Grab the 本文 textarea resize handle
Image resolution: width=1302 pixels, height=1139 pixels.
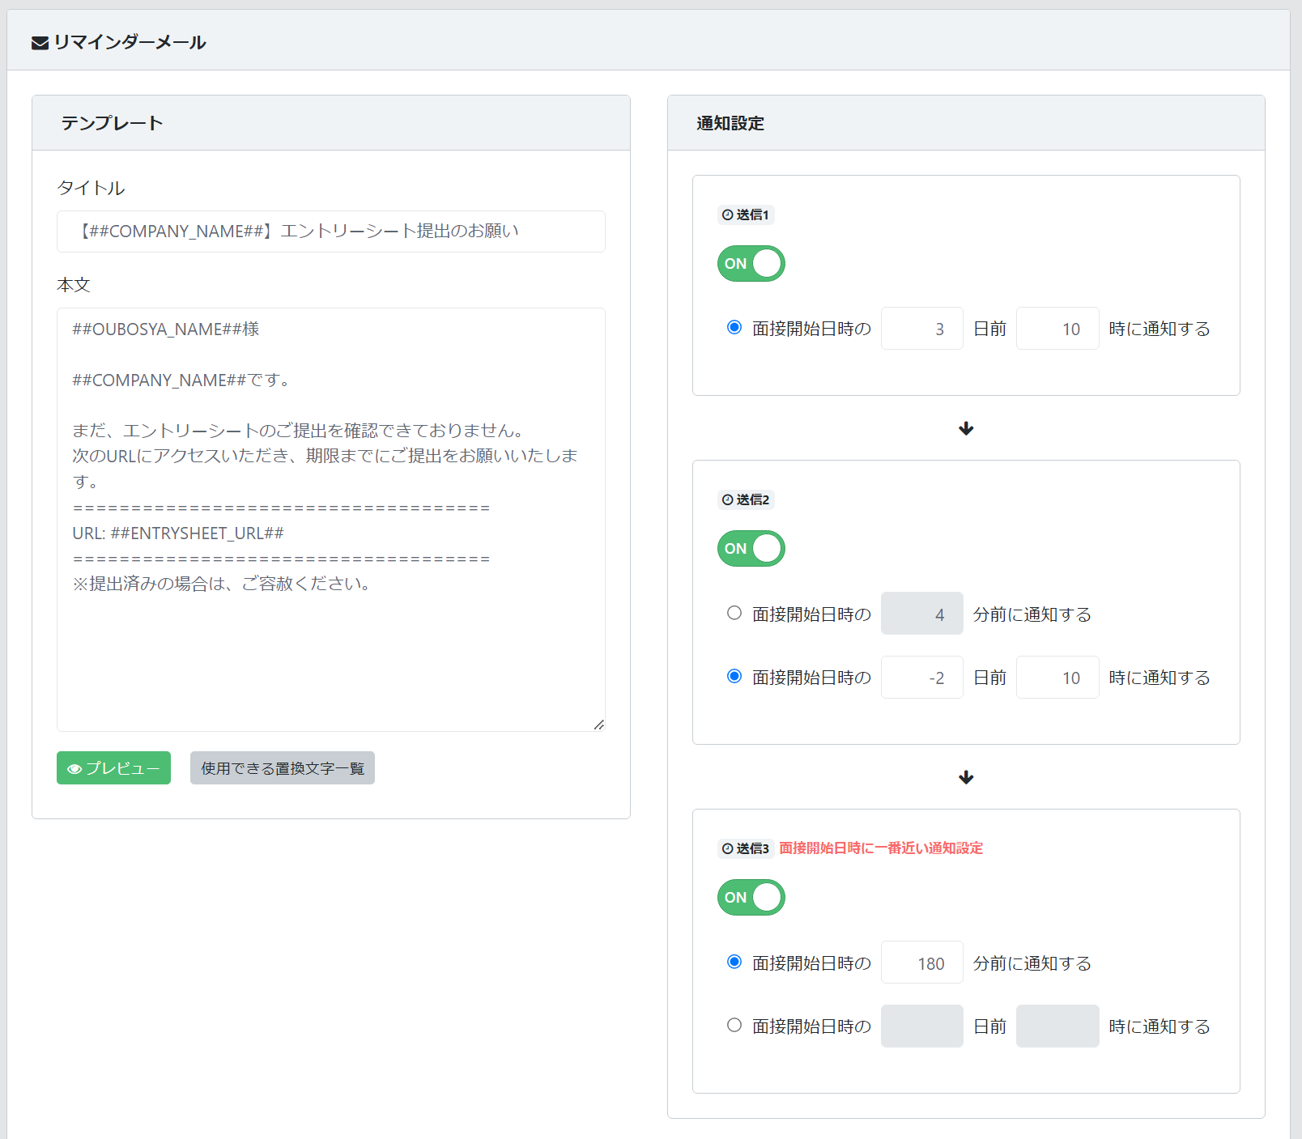click(x=598, y=725)
